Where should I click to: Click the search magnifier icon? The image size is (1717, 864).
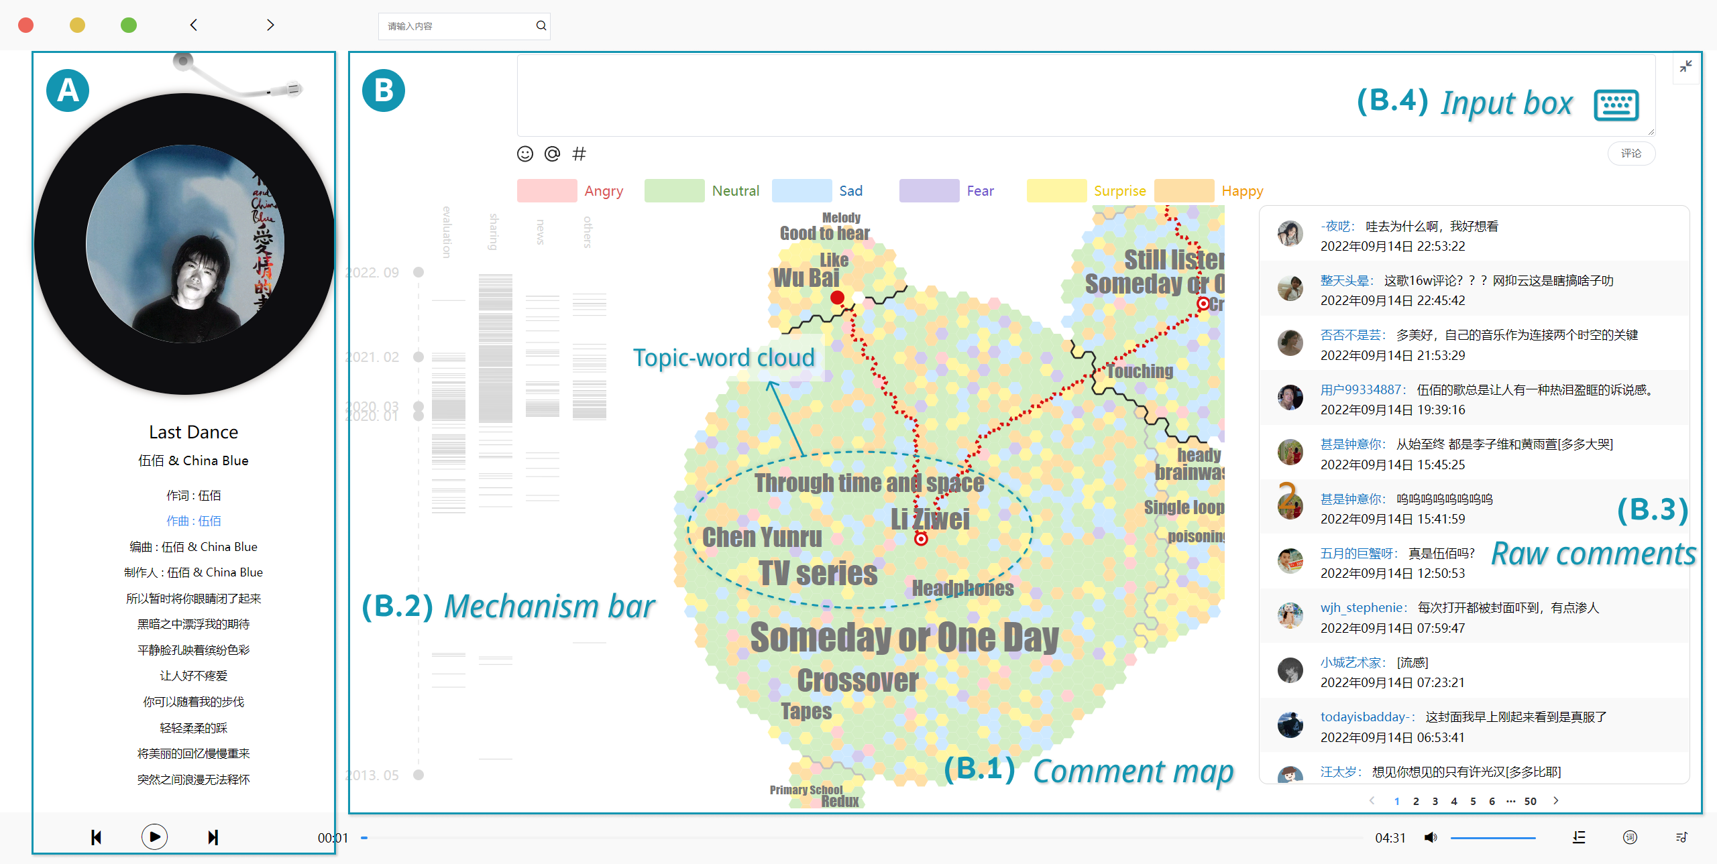(x=541, y=26)
